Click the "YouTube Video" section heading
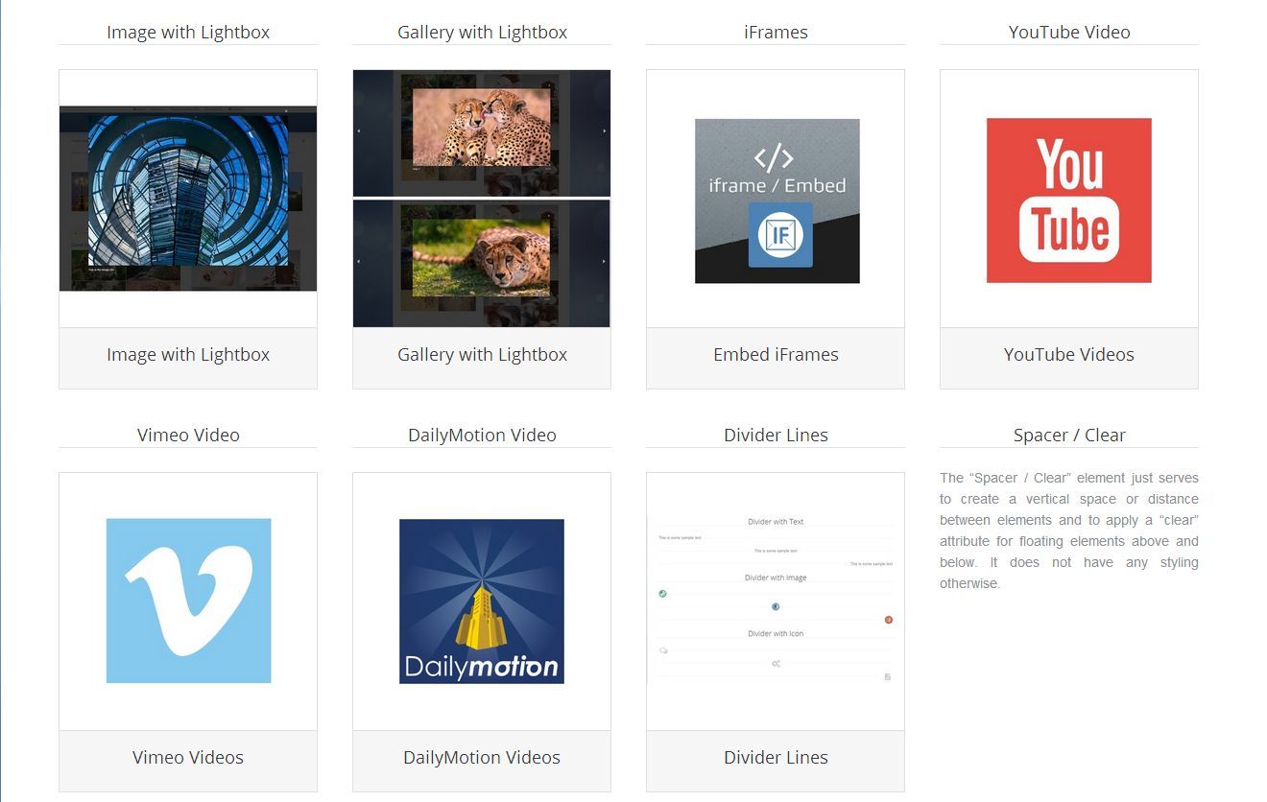Screen dimensions: 1267x802 pyautogui.click(x=1069, y=32)
